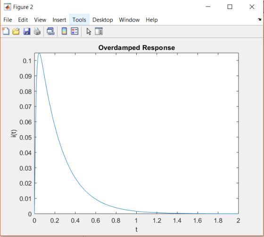Select the x-axis label 't'
The height and width of the screenshot is (237, 264).
coord(137,229)
